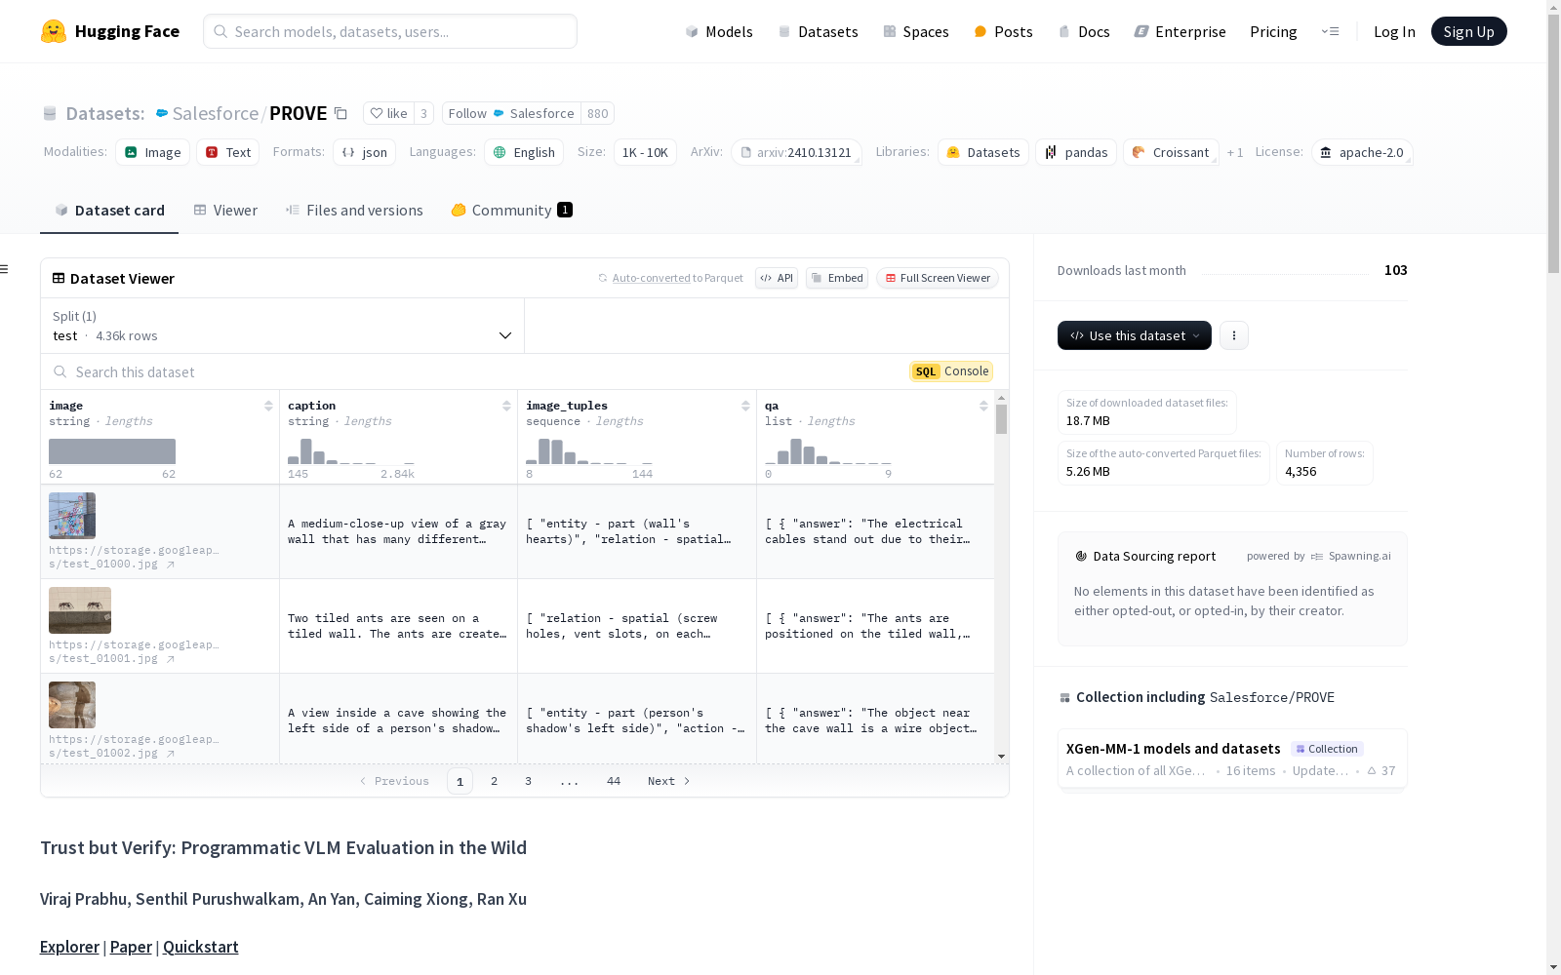Click the Datasets library tag
This screenshot has width=1561, height=975.
(983, 152)
